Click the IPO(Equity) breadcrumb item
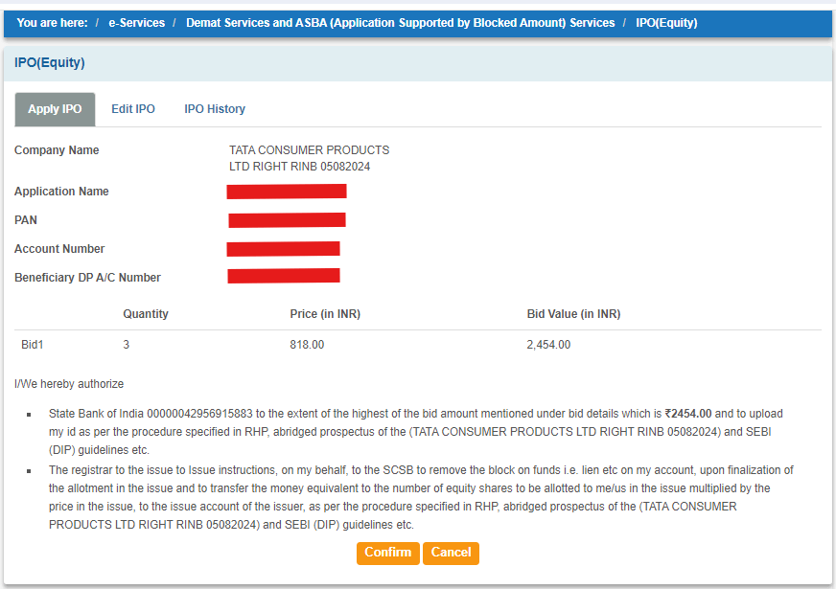The width and height of the screenshot is (836, 589). click(x=666, y=22)
